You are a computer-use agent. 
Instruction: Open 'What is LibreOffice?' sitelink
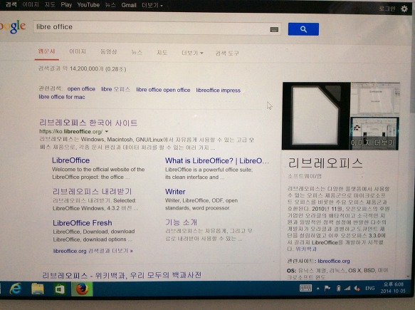click(x=217, y=161)
